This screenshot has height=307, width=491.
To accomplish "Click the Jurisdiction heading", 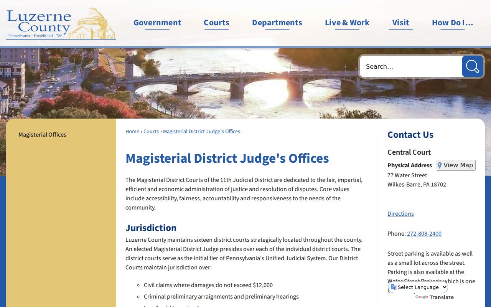I will [151, 228].
